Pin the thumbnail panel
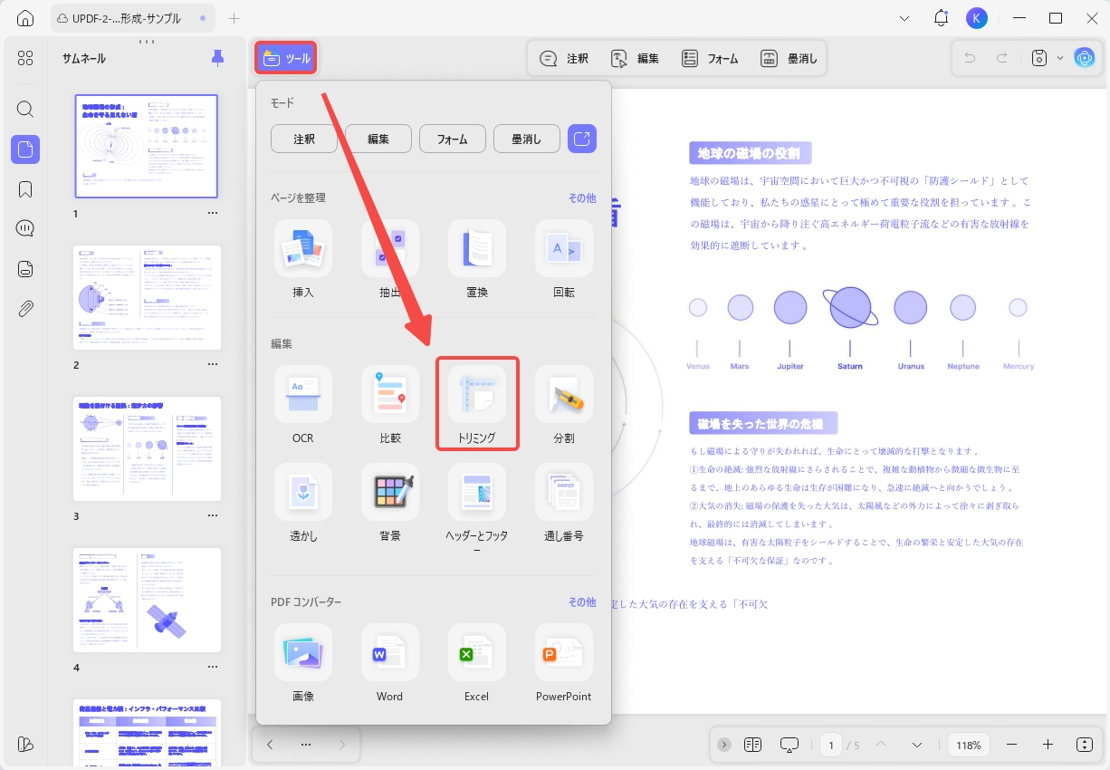 217,58
